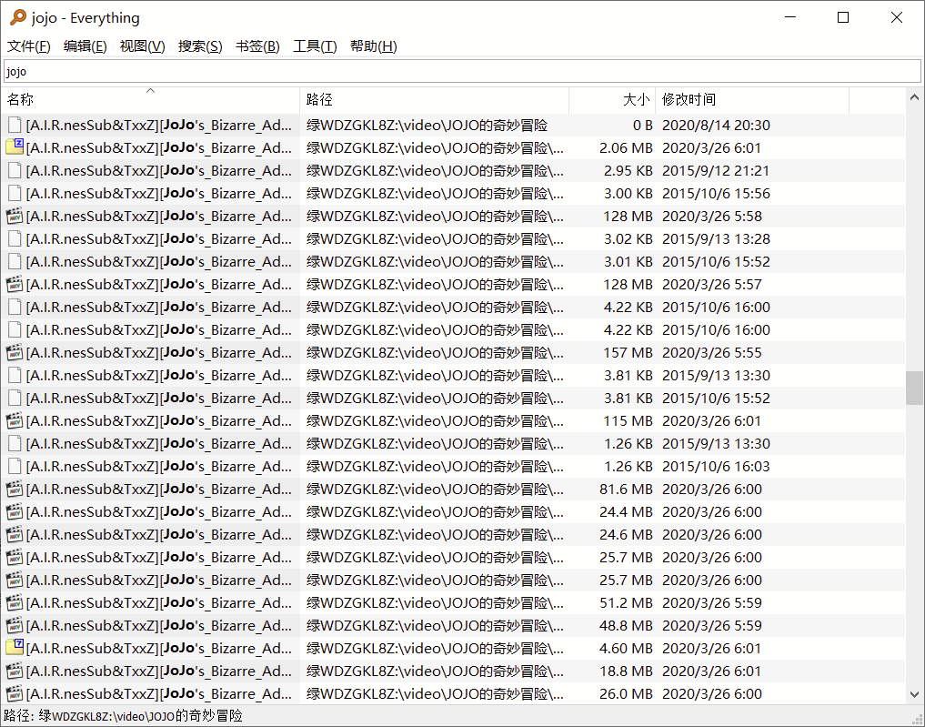Click the 51.2 MB size cell
This screenshot has width=925, height=727.
626,602
